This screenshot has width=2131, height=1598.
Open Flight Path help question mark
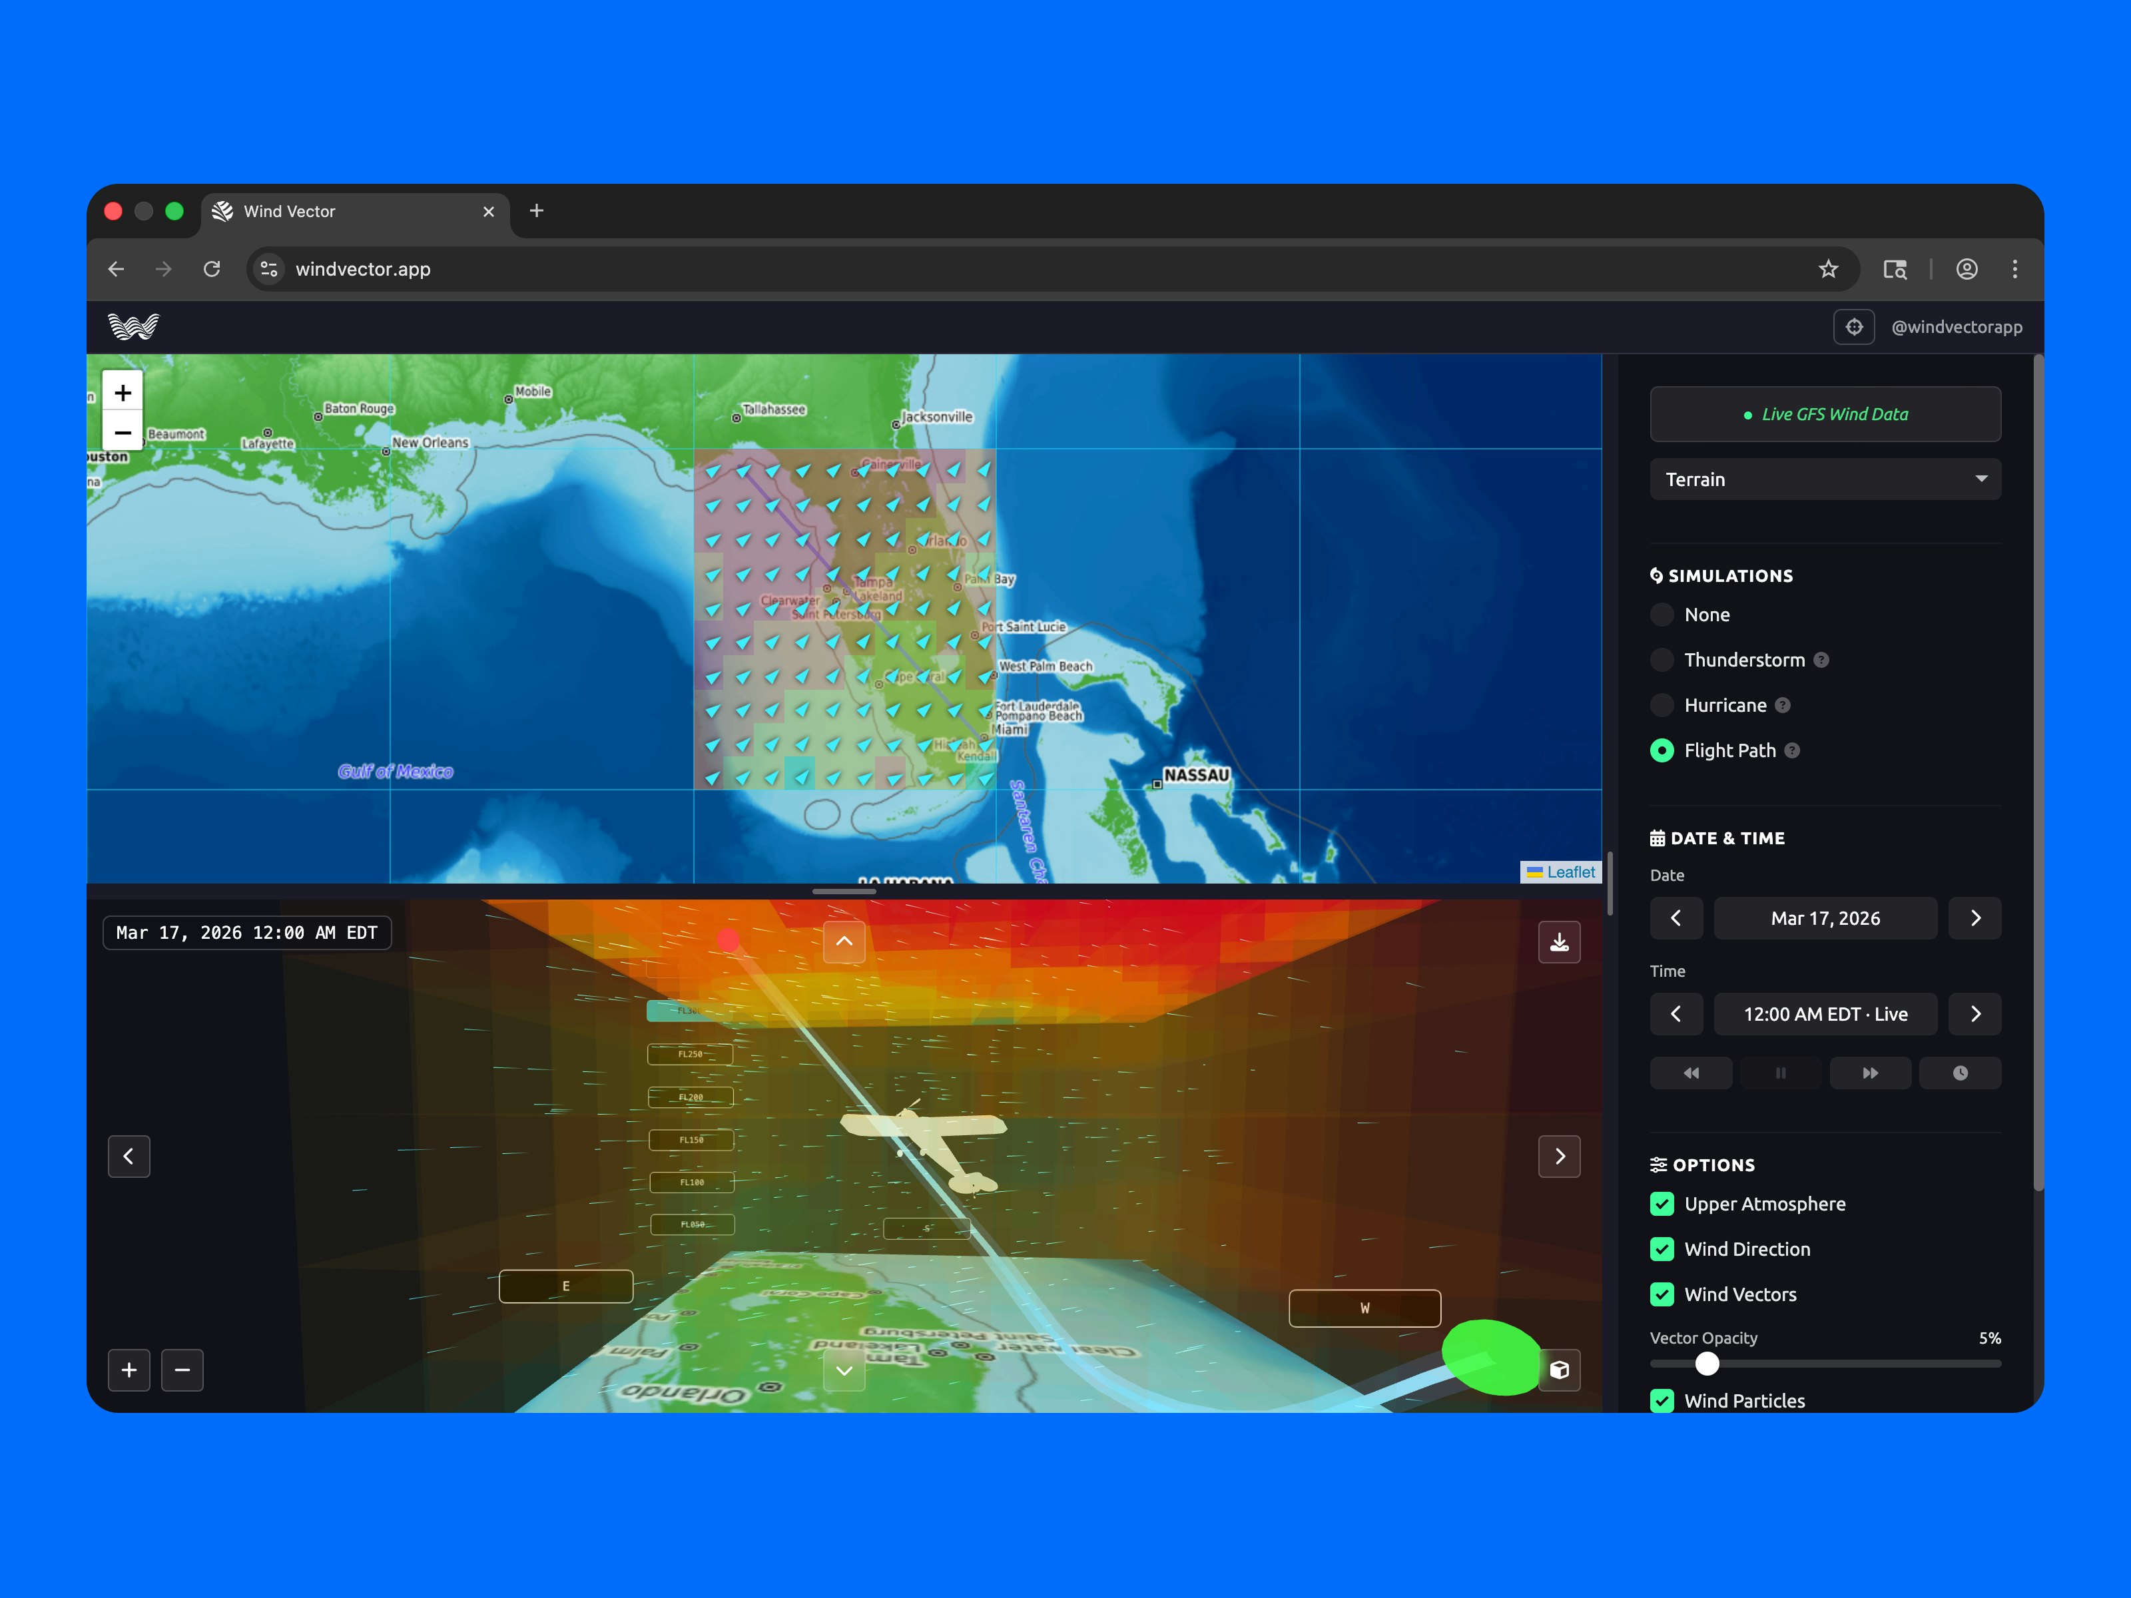[1792, 750]
